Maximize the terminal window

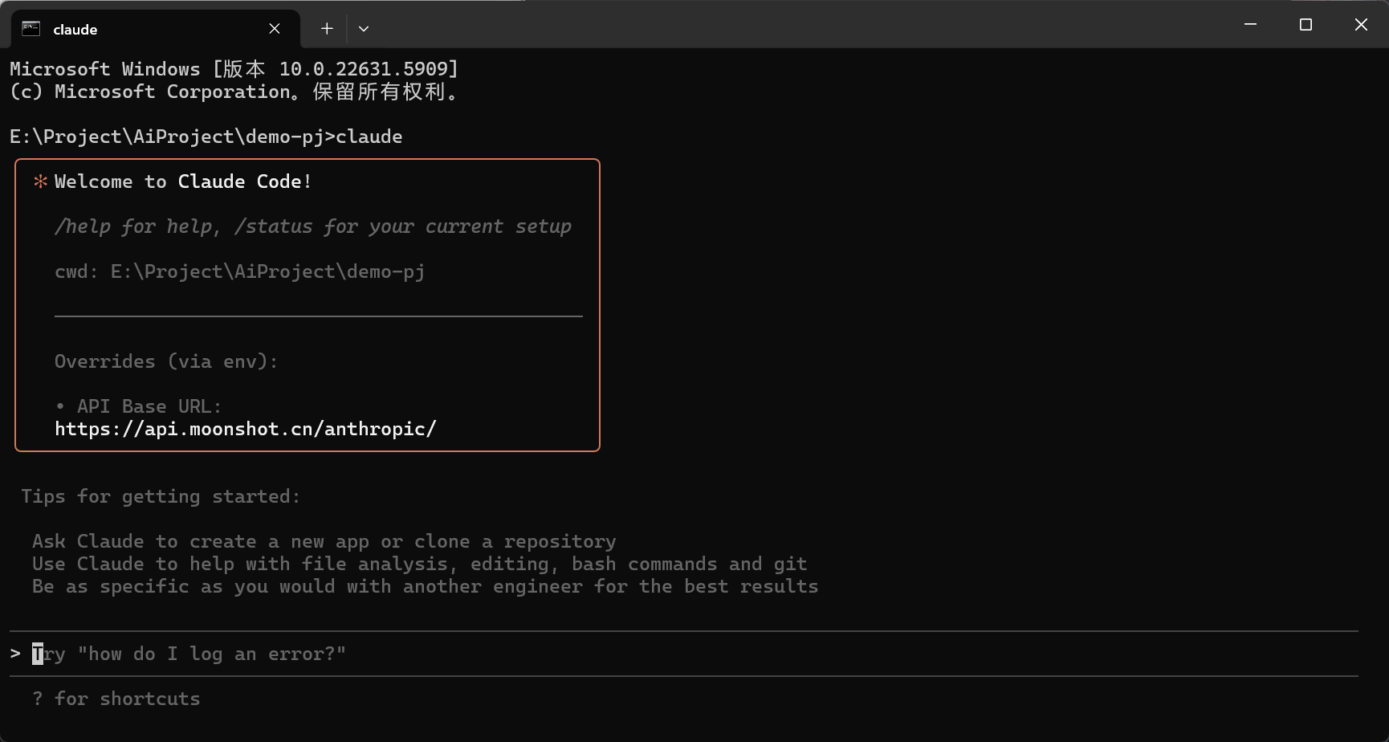point(1305,25)
